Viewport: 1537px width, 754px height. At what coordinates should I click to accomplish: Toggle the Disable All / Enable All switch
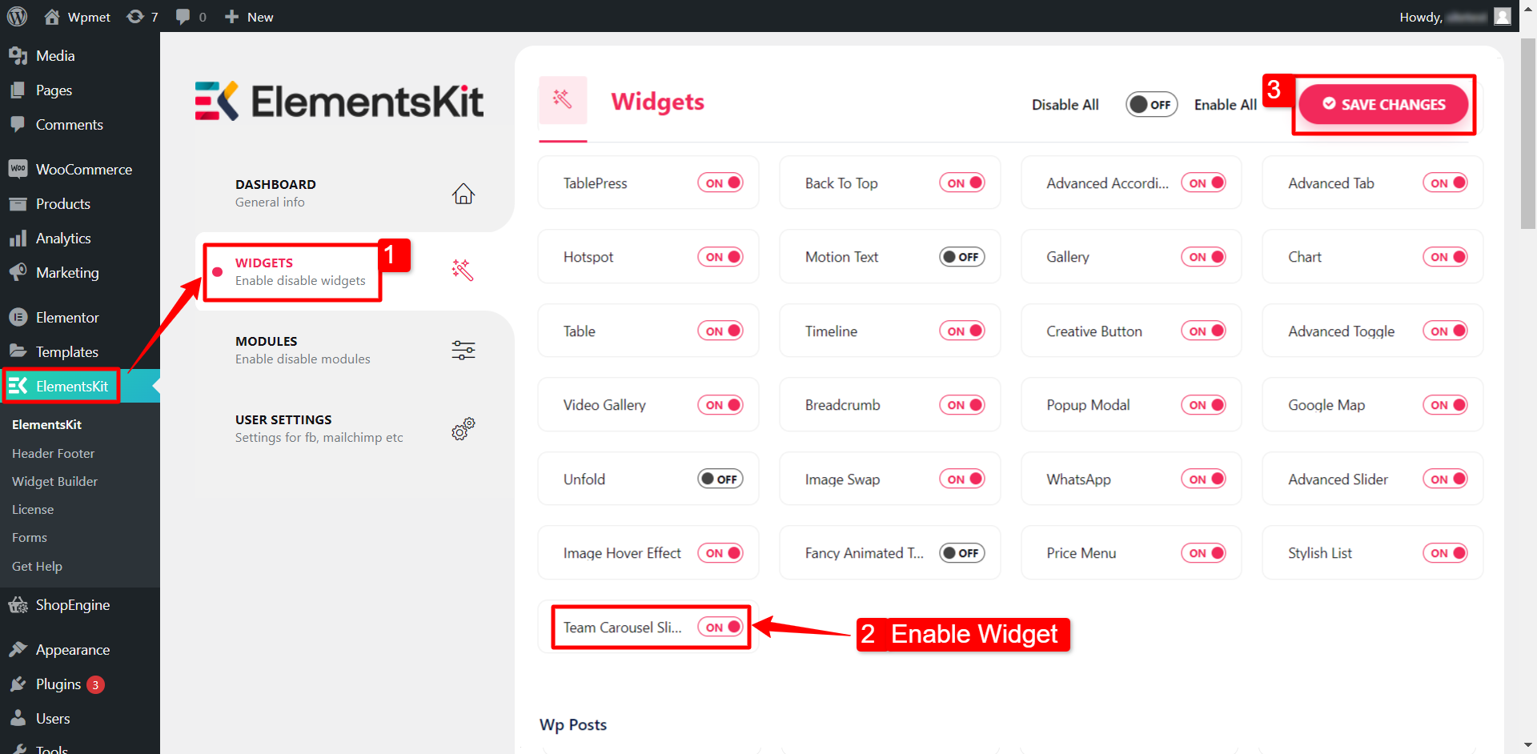(1151, 105)
